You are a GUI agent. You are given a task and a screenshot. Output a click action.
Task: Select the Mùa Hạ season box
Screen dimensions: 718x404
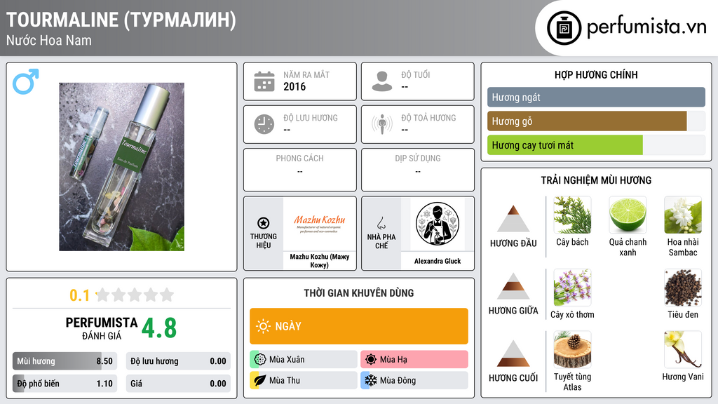click(414, 360)
